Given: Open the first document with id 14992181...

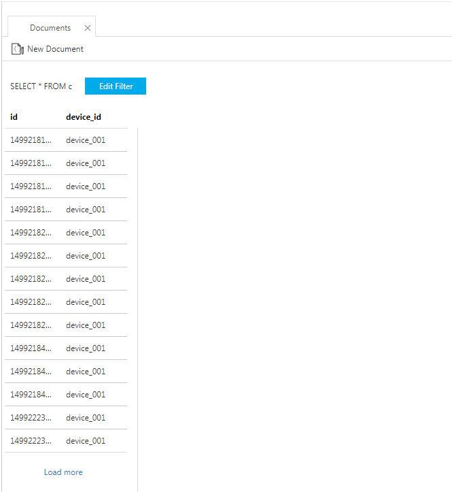Looking at the screenshot, I should (x=66, y=140).
